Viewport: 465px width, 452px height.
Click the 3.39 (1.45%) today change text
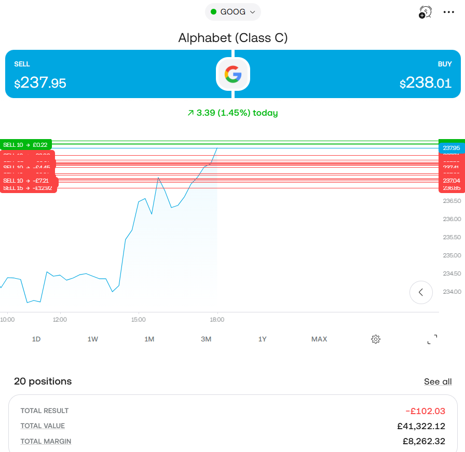click(233, 113)
